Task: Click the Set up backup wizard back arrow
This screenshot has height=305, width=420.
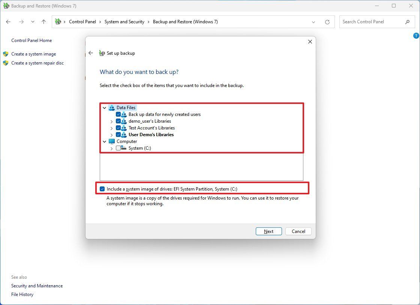Action: 91,53
